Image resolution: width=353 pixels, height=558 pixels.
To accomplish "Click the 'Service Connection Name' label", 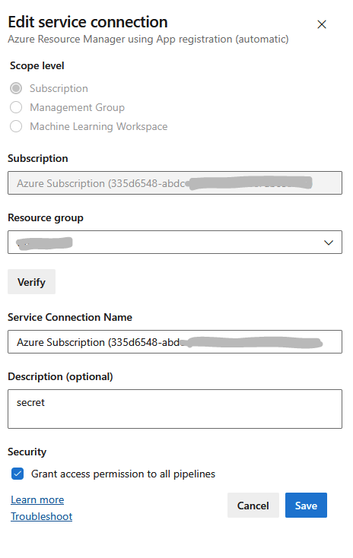I will tap(70, 317).
